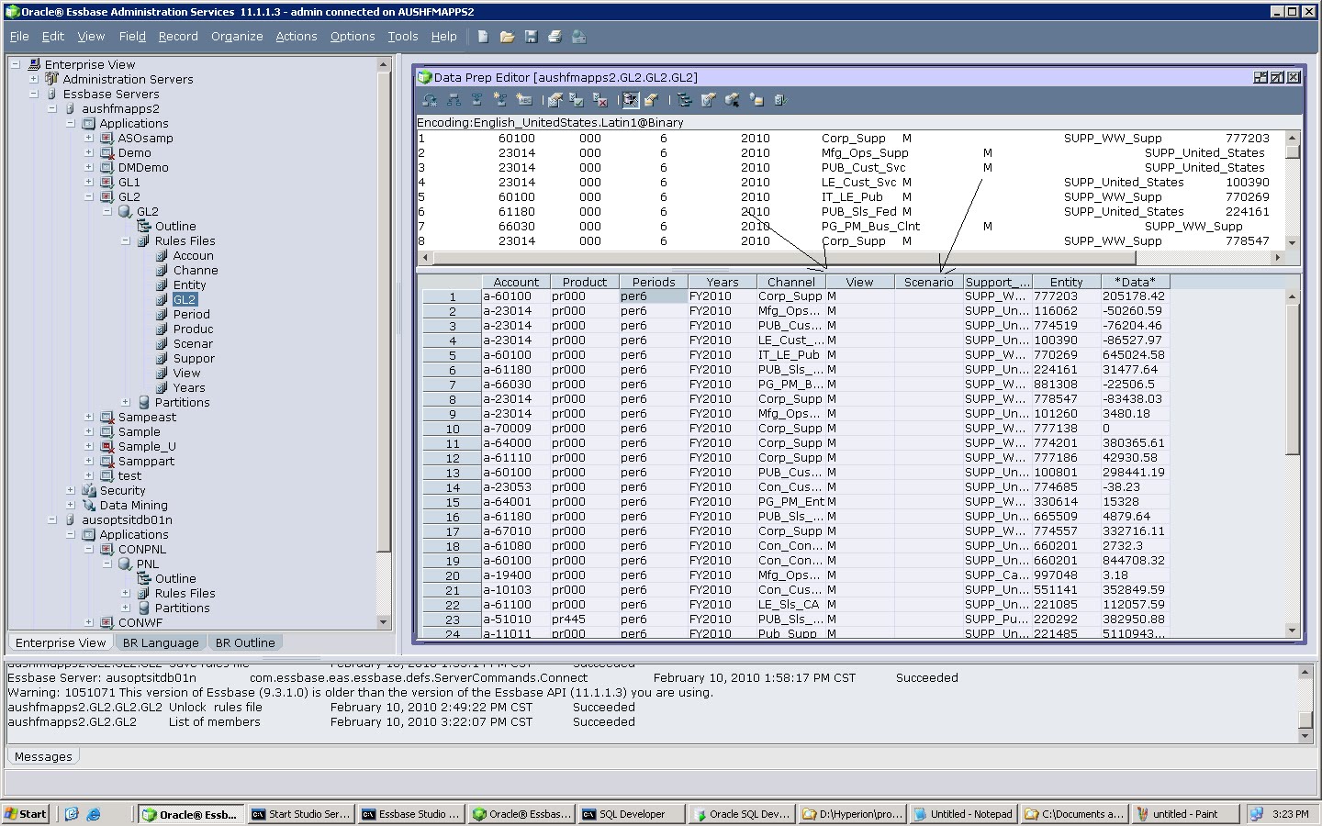Expand the Sampeast application node
Viewport: 1322px width, 826px height.
point(89,417)
